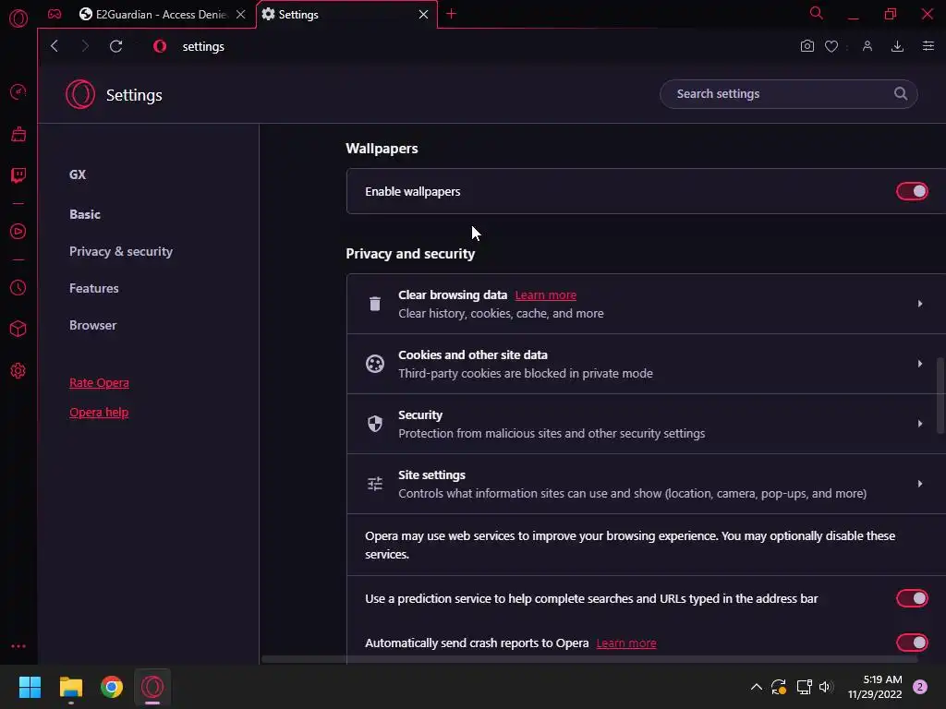Close the E2Guardian tab
This screenshot has height=709, width=946.
(x=241, y=15)
